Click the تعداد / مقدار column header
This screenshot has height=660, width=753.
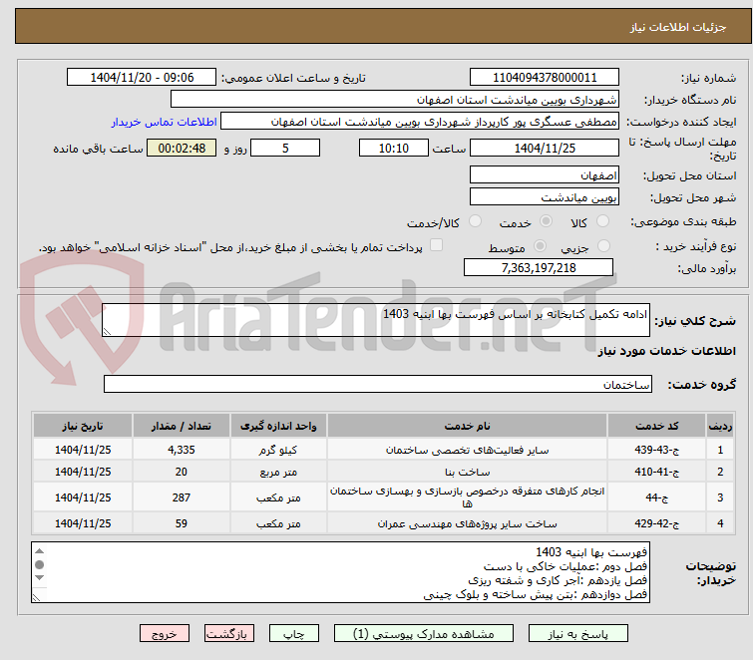(x=182, y=426)
